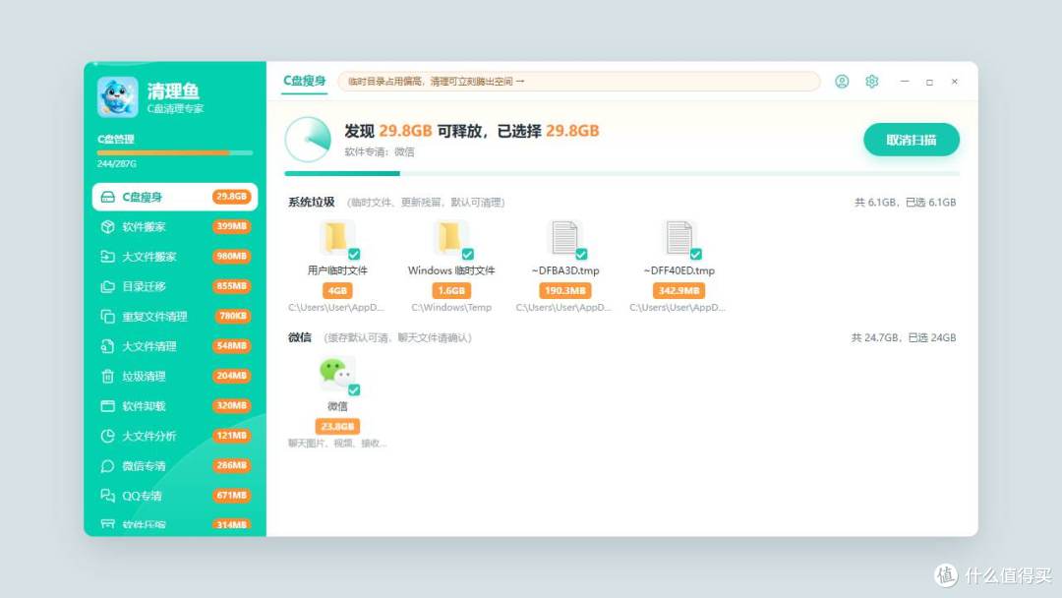Open the 软件搬家 sidebar item

175,226
